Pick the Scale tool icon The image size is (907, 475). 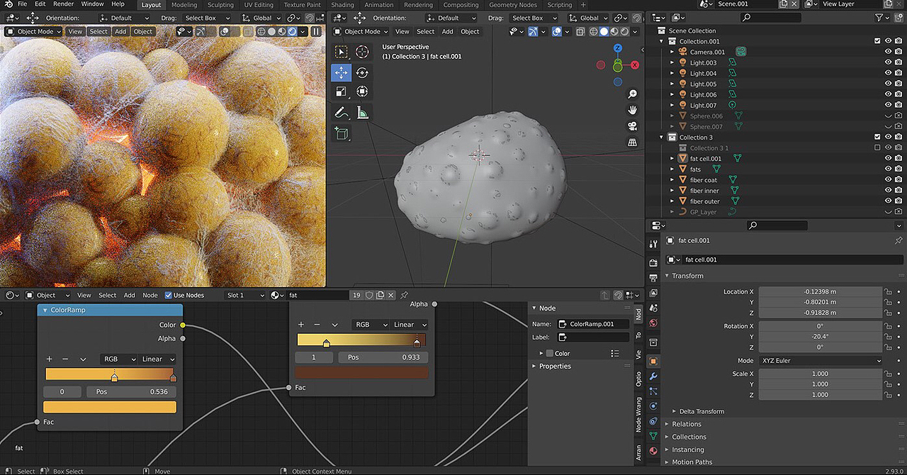coord(341,91)
